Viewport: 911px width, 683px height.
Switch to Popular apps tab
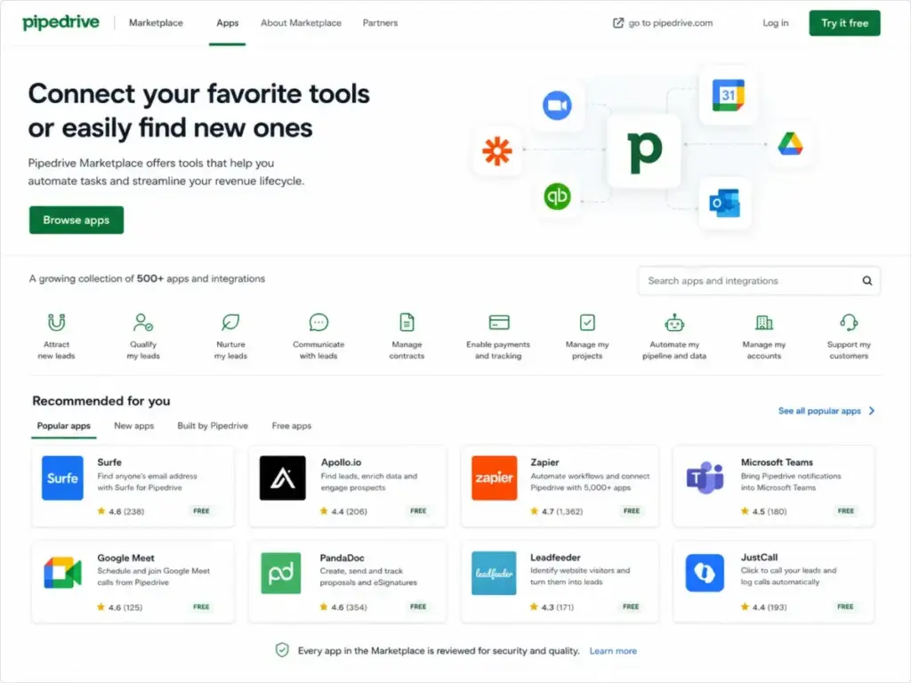(x=64, y=426)
